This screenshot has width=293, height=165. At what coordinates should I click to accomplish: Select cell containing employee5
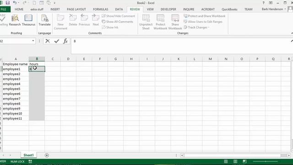(16, 88)
